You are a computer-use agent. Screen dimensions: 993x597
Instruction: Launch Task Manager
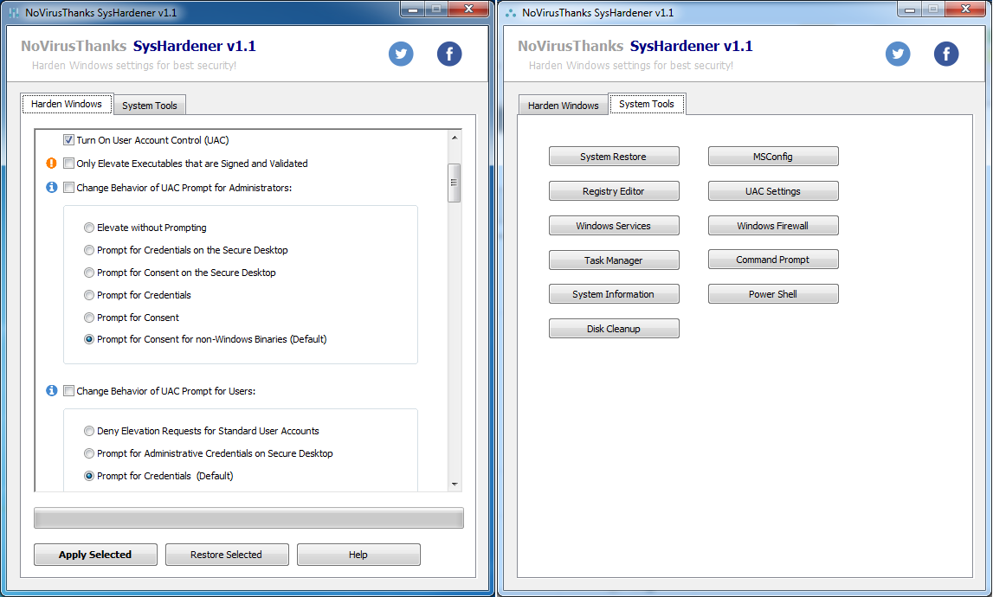(614, 260)
